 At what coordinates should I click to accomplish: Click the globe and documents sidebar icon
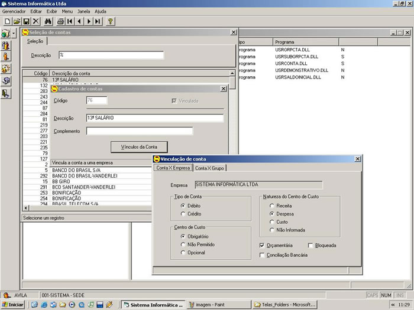[6, 33]
